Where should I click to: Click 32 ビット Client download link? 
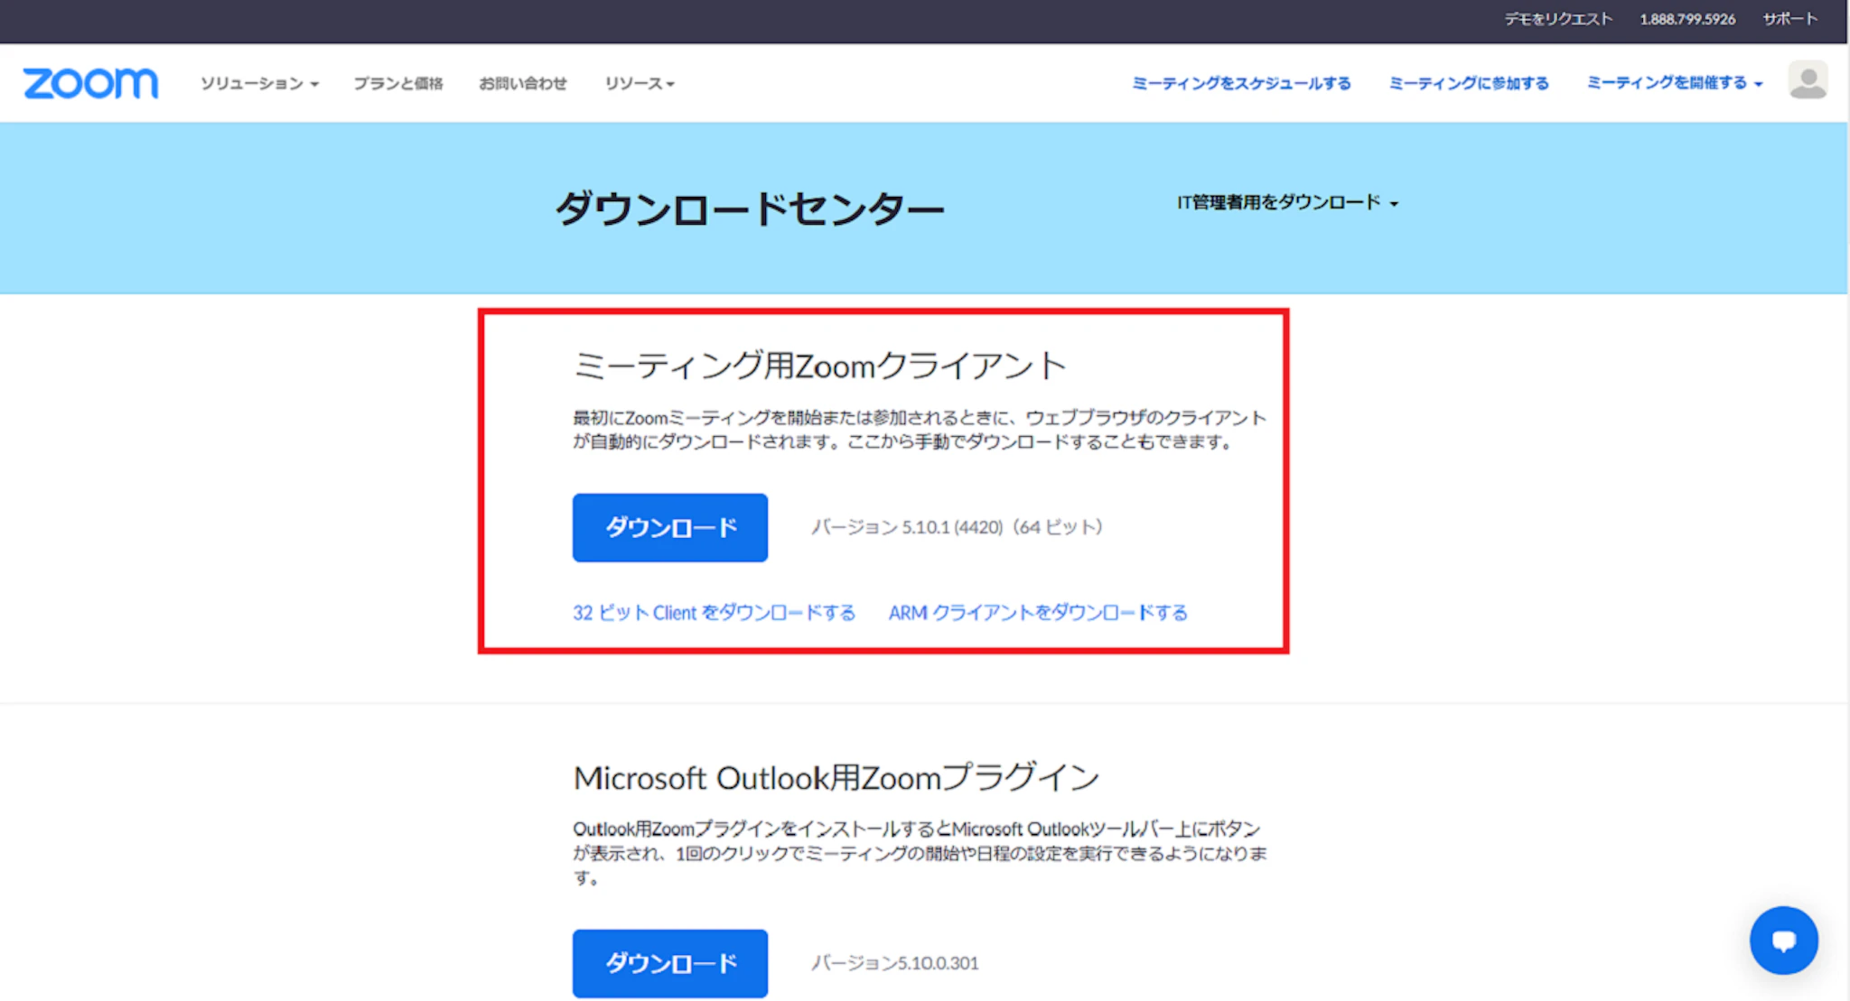[714, 613]
